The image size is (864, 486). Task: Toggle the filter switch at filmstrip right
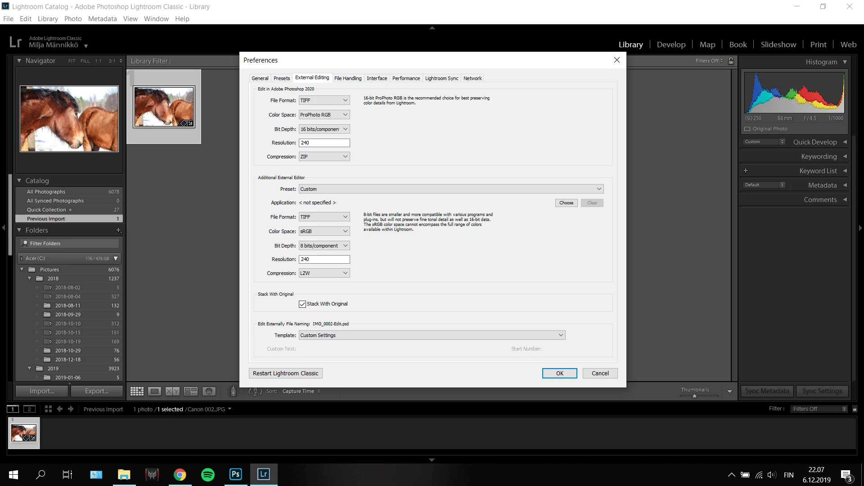point(855,409)
